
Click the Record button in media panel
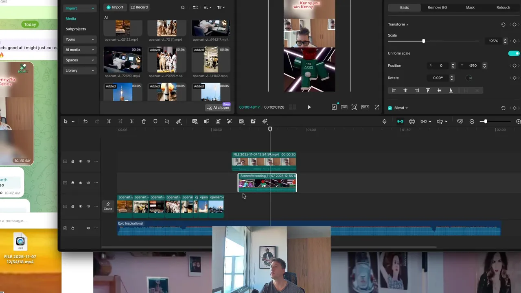(139, 7)
